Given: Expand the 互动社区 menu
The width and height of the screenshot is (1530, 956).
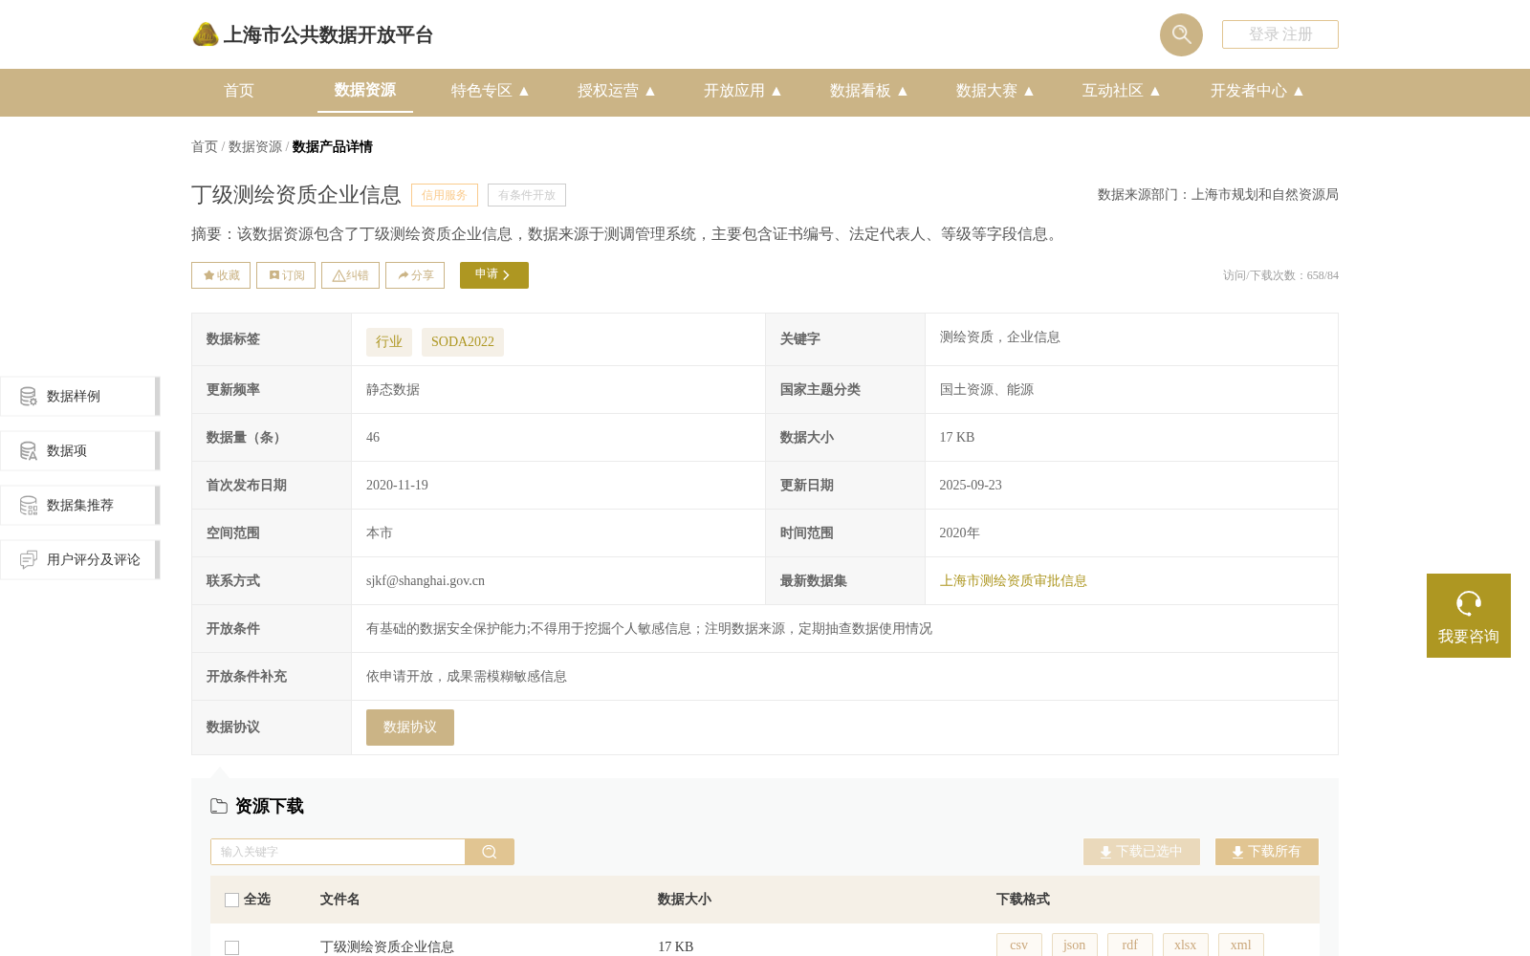Looking at the screenshot, I should 1122,91.
